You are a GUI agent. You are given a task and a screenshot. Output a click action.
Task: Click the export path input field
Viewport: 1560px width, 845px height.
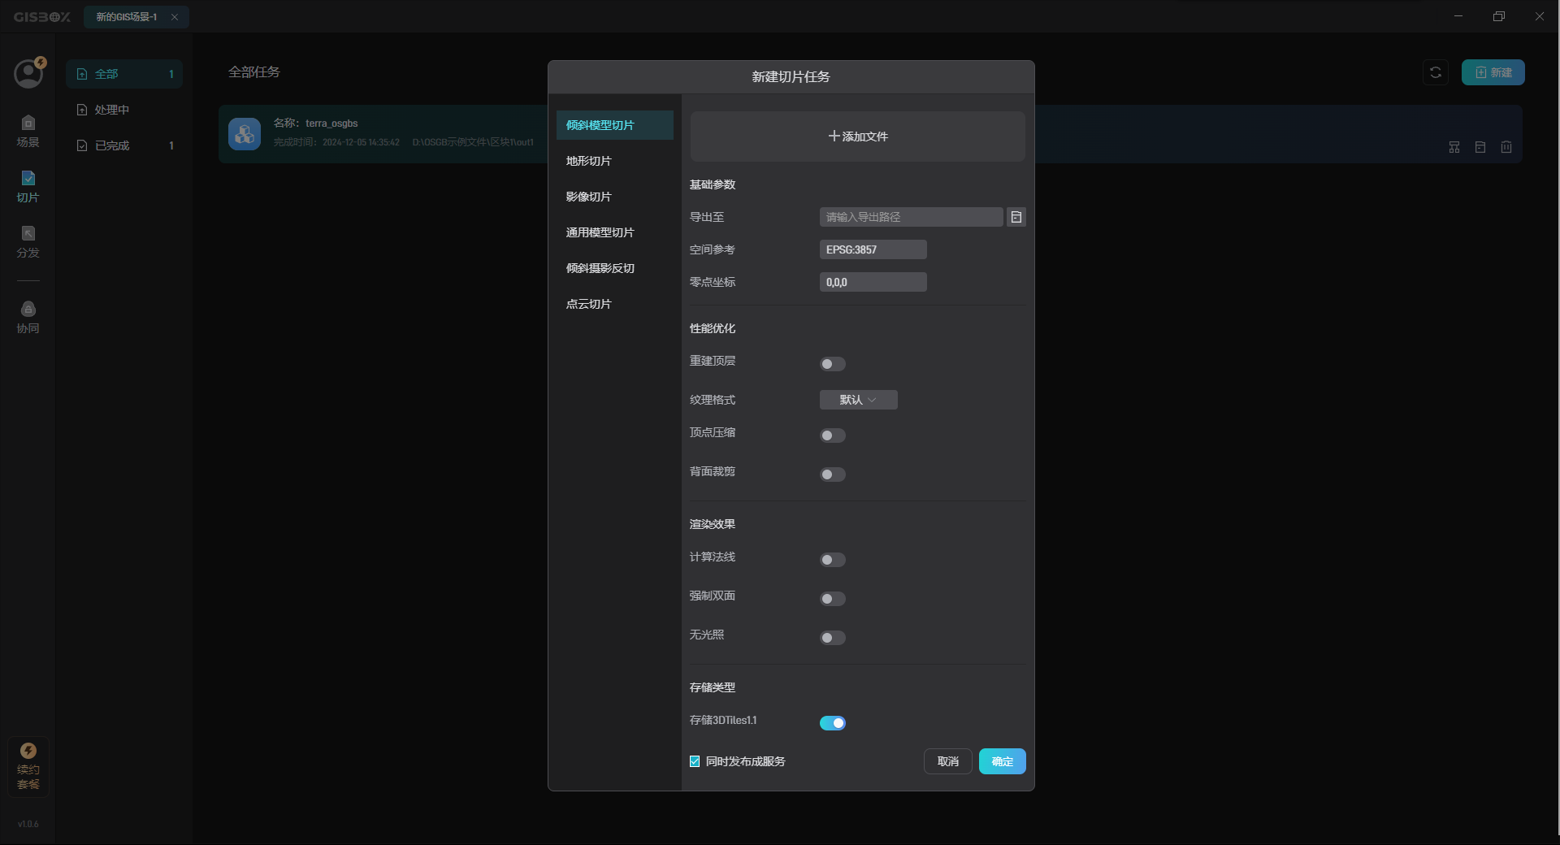910,217
